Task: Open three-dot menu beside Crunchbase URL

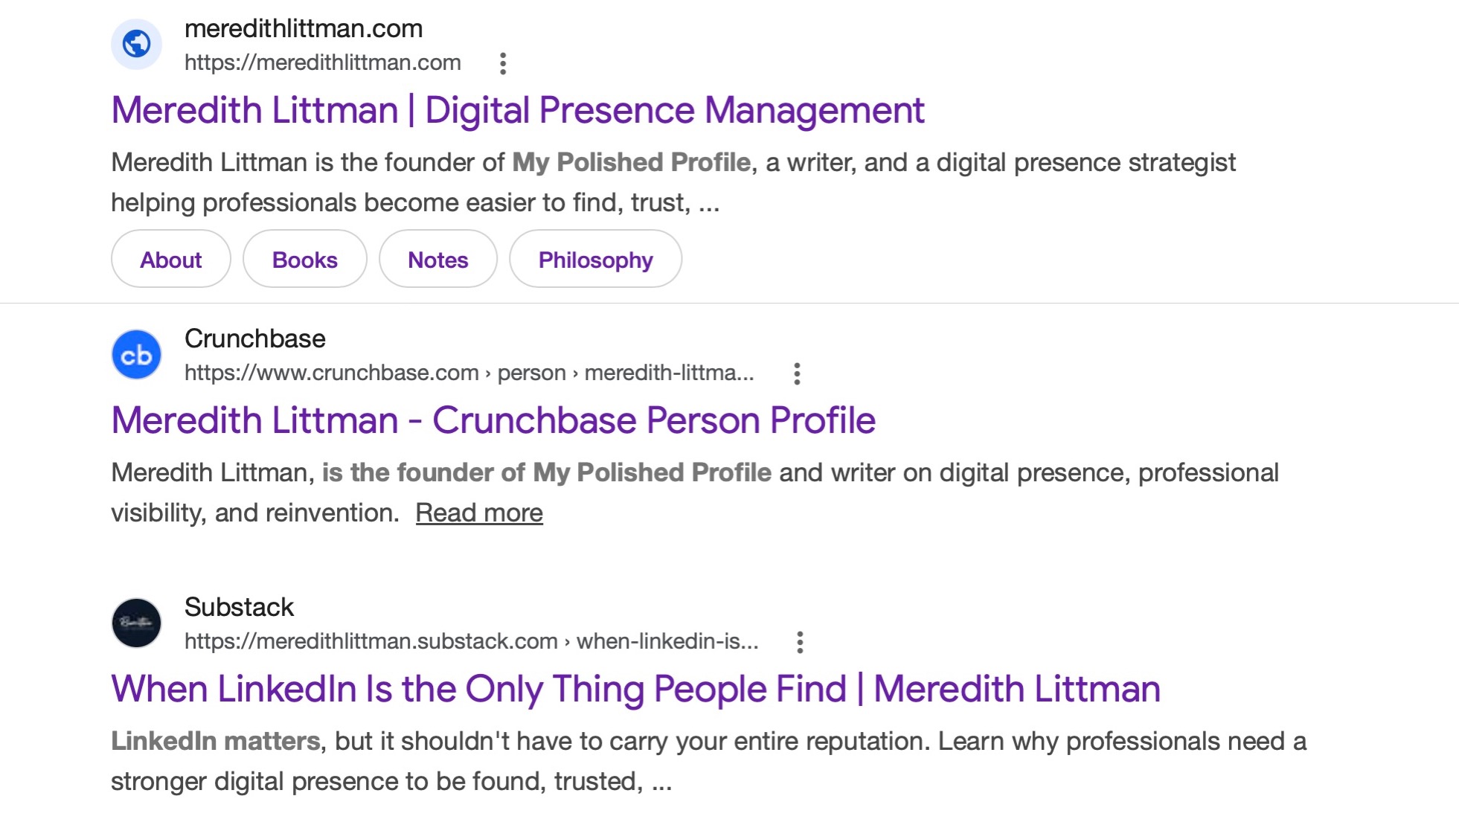Action: 797,373
